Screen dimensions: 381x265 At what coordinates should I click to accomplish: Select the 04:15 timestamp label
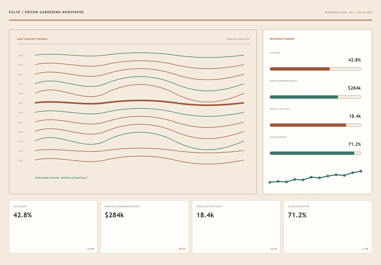point(21,84)
